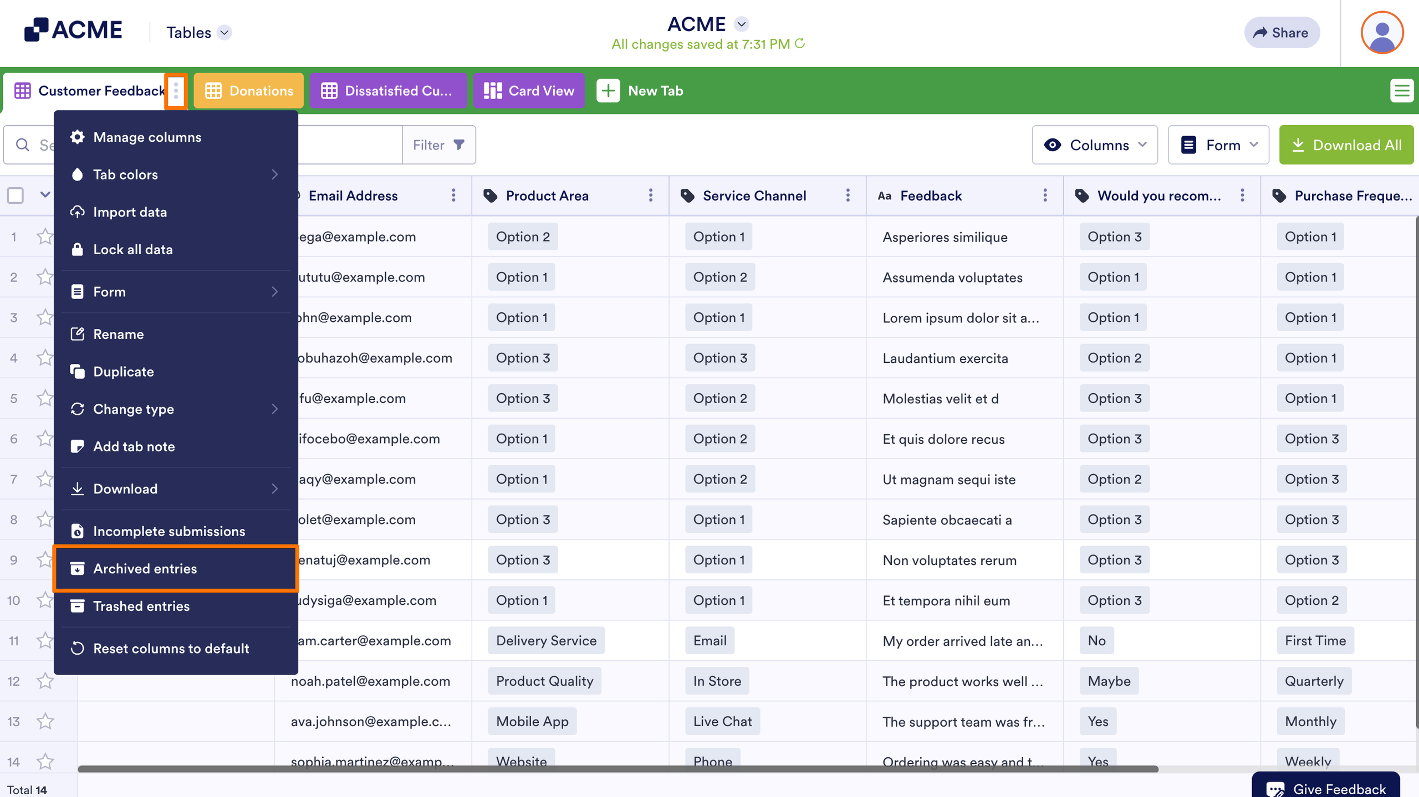Switch to the Dissatisfied Cu... tab
Image resolution: width=1419 pixels, height=797 pixels.
click(x=388, y=91)
